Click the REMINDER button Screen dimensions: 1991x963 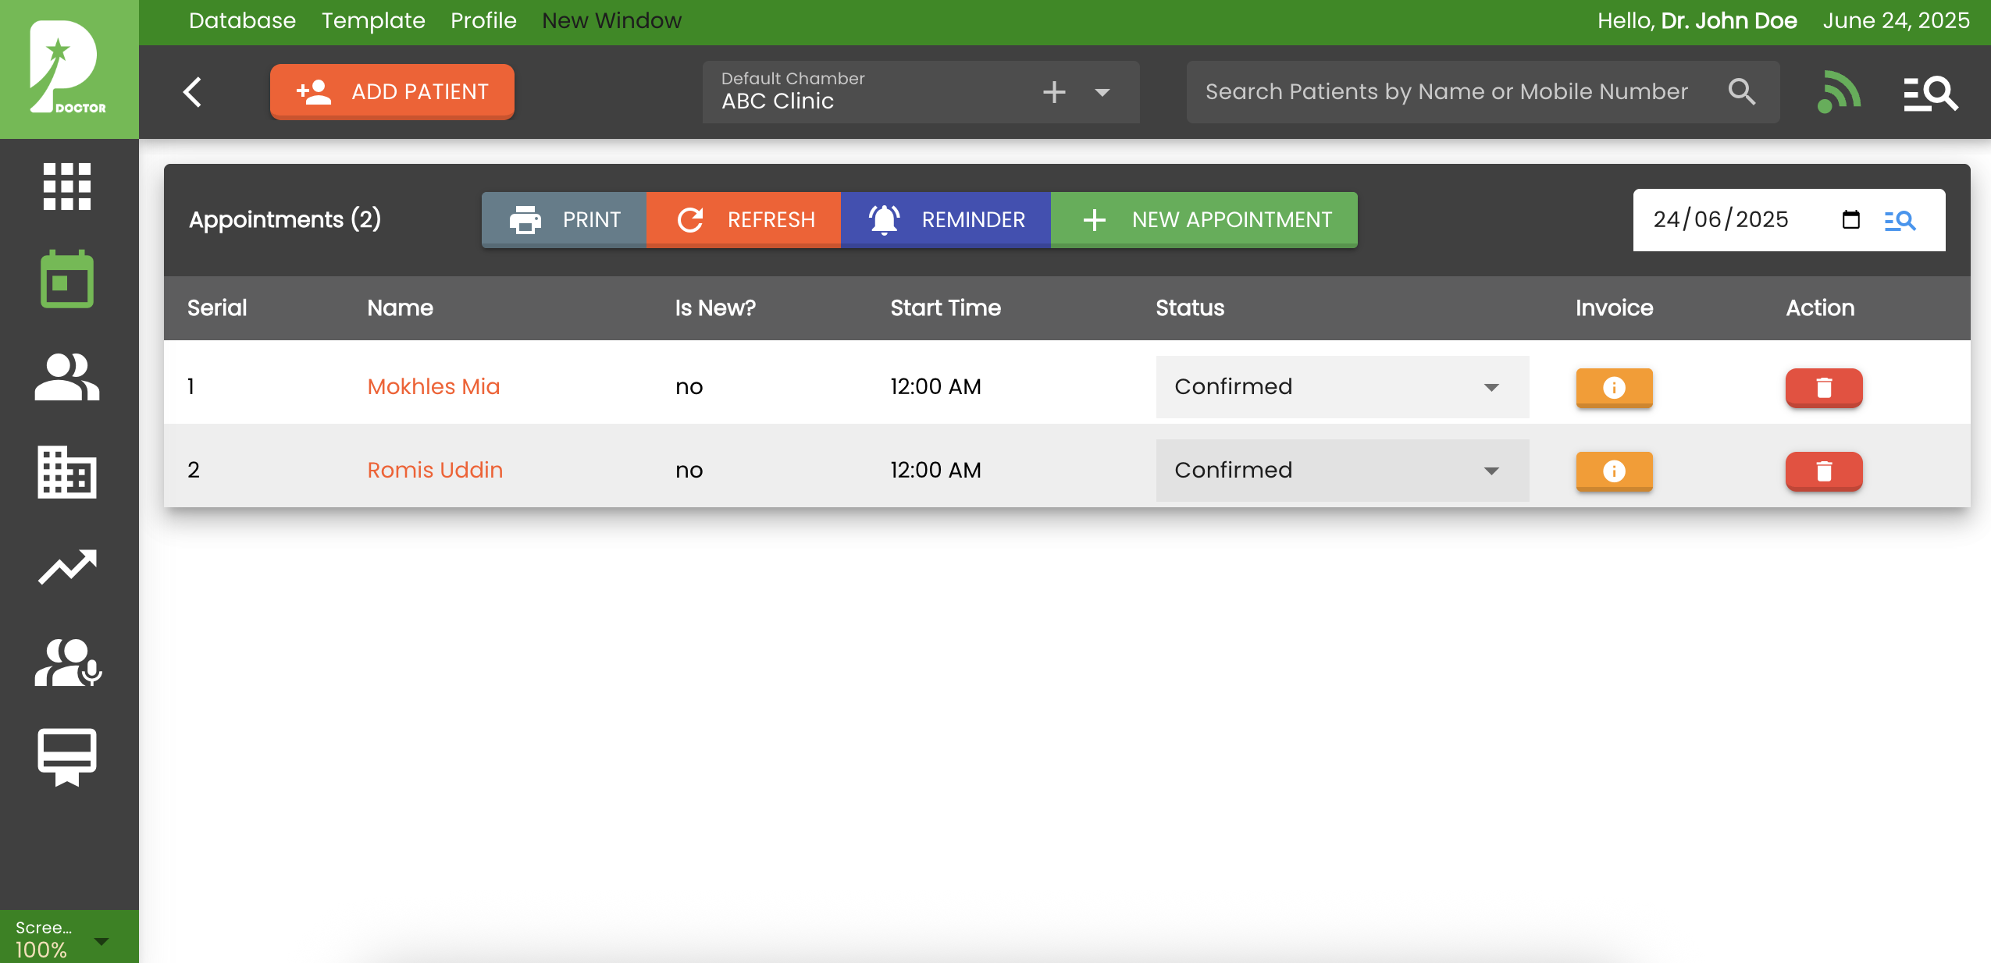[x=946, y=220]
